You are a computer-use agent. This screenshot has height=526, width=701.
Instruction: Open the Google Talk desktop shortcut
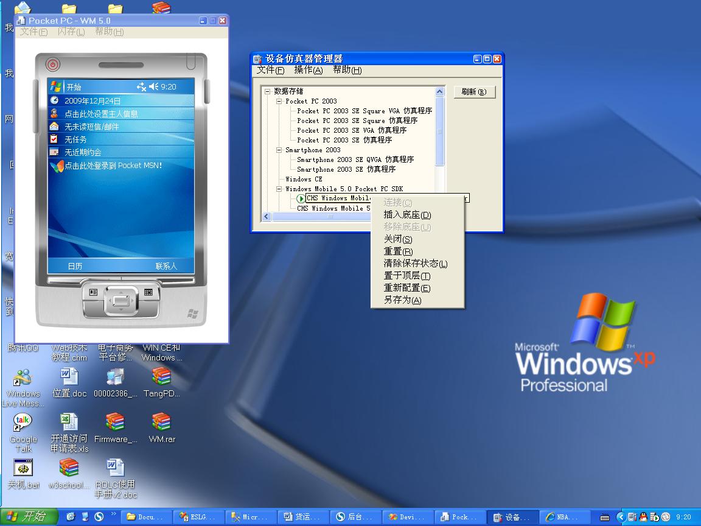[x=23, y=421]
